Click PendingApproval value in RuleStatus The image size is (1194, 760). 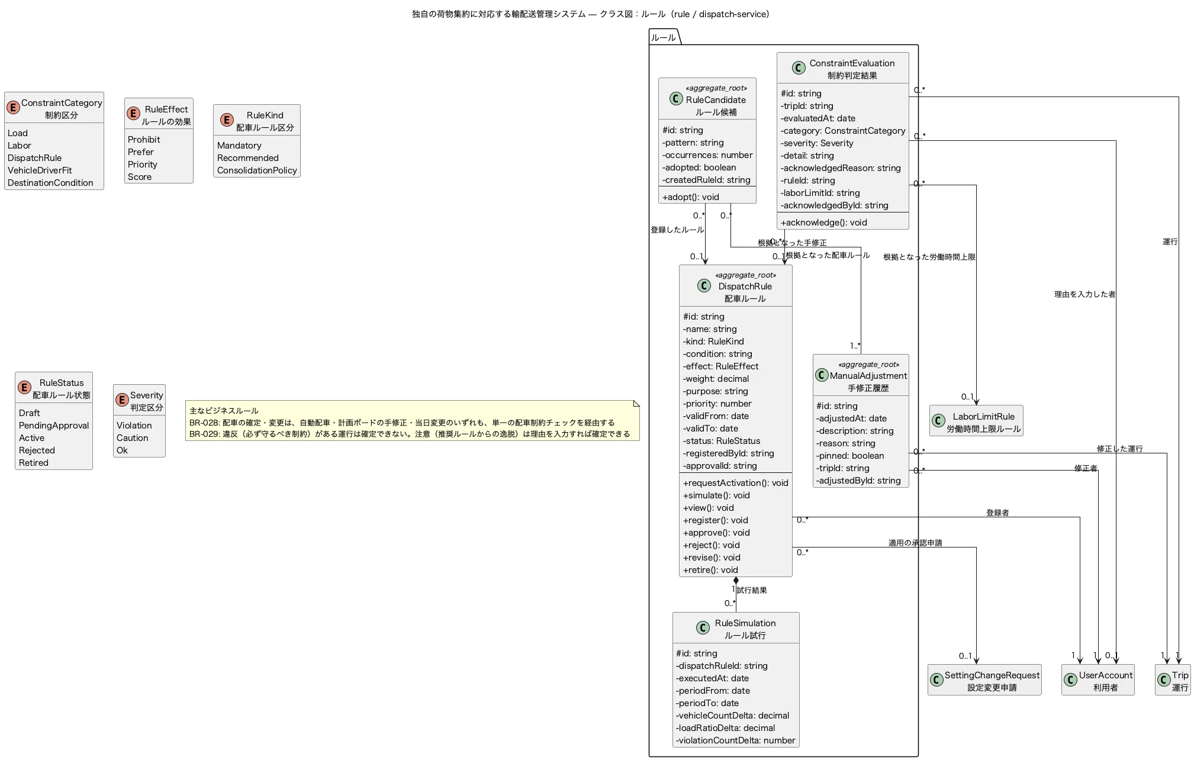point(54,426)
